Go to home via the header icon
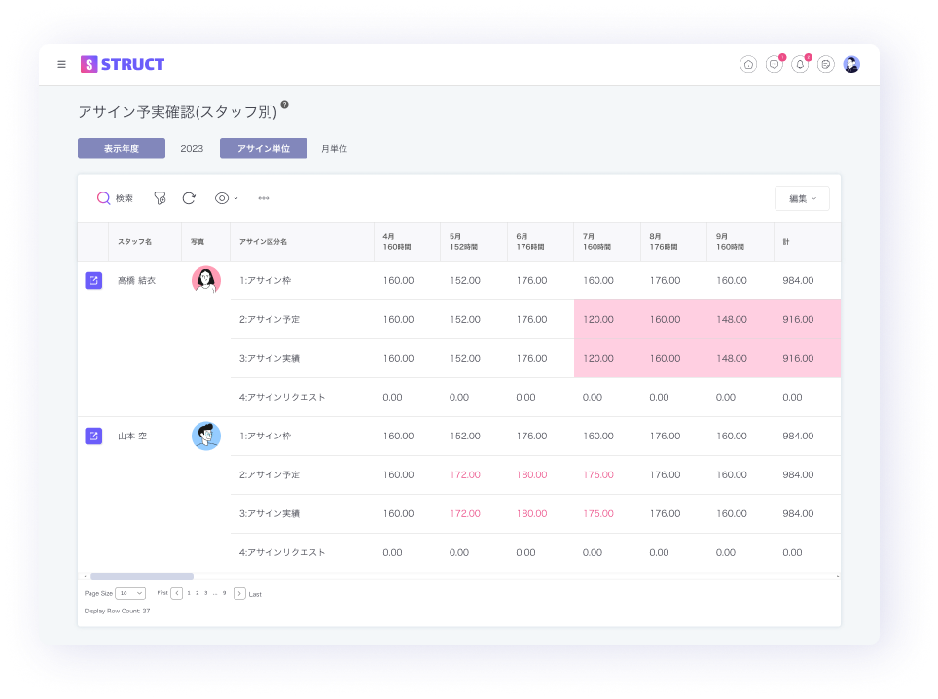 pyautogui.click(x=748, y=65)
